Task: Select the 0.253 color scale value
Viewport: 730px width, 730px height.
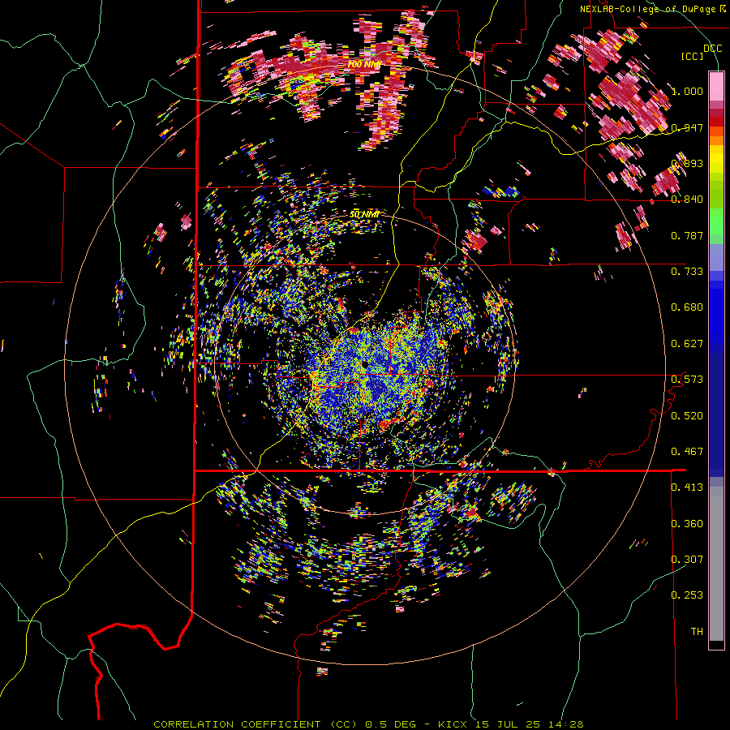Action: click(x=687, y=595)
